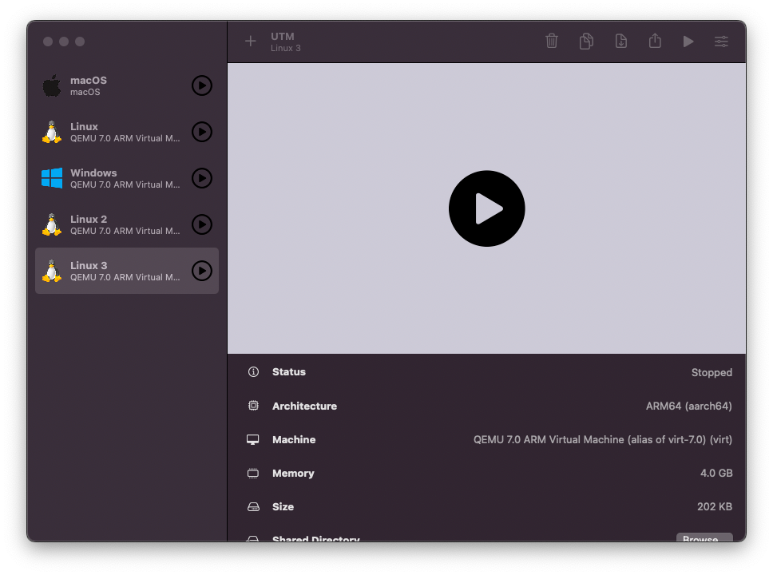Click the penguin icon beside Linux 3
This screenshot has width=773, height=575.
pos(52,271)
